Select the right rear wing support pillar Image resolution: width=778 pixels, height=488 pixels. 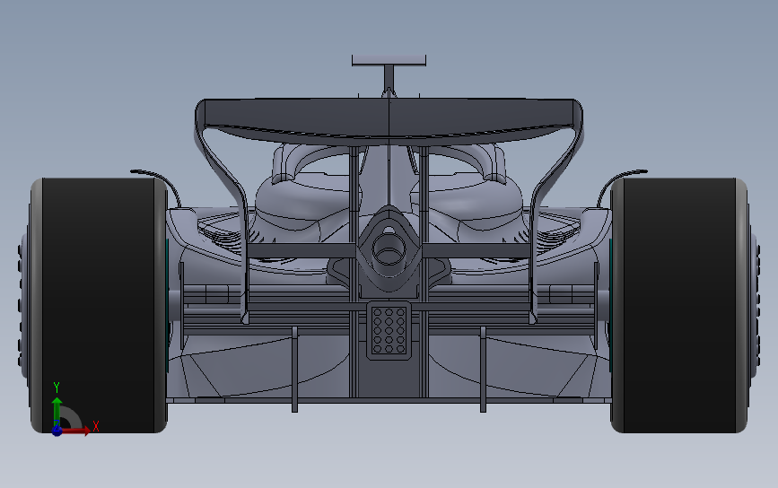point(424,270)
